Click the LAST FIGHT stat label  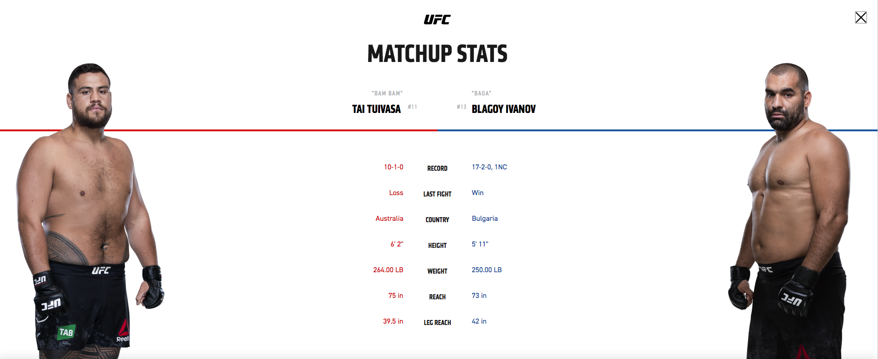click(437, 194)
